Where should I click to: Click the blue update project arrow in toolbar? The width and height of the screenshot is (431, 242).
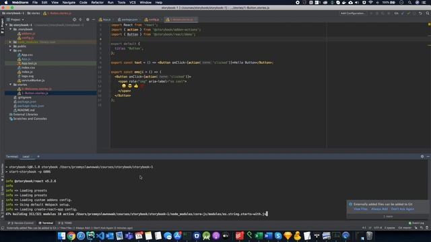[403, 13]
